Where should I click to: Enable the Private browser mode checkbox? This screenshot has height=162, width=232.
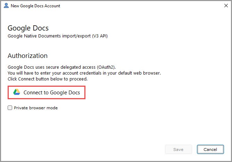10,108
